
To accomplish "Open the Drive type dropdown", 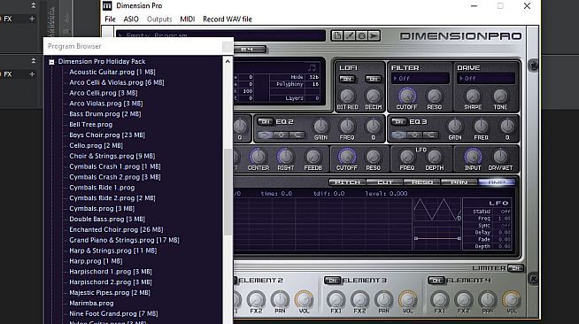I will click(x=486, y=78).
